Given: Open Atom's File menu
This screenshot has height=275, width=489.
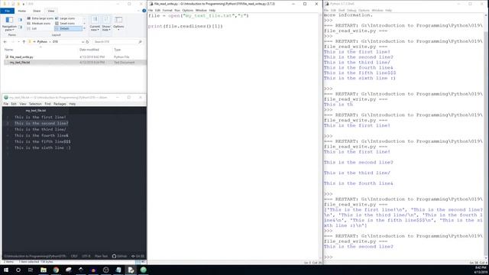Looking at the screenshot, I should [x=6, y=104].
